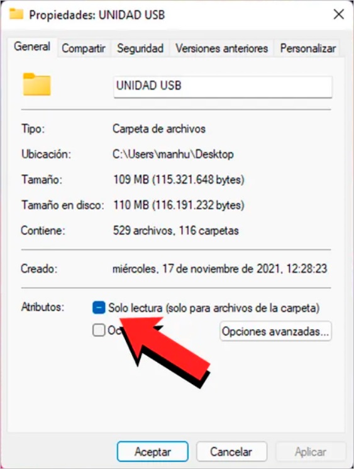Click the UNIDAD USB name field

click(x=223, y=86)
